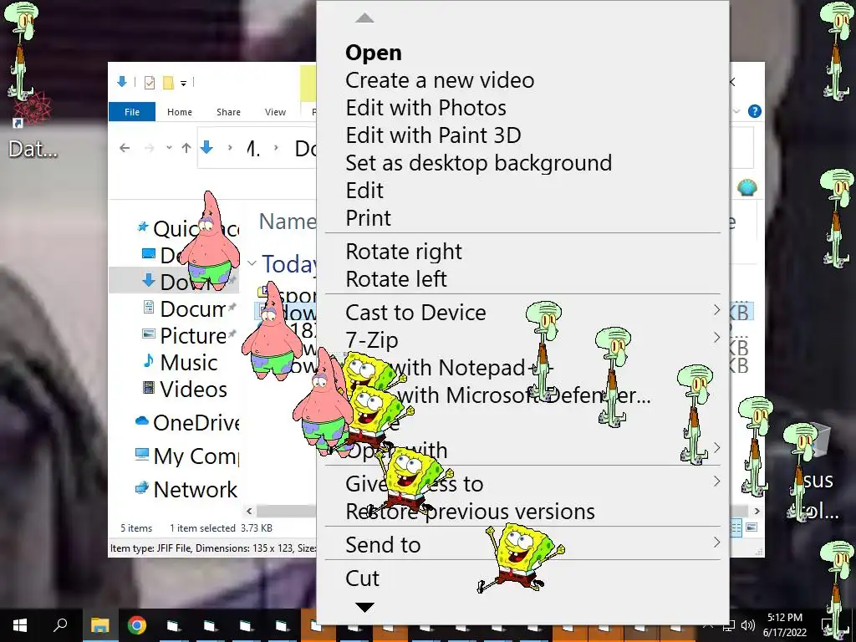Image resolution: width=856 pixels, height=642 pixels.
Task: Switch to Large icons view in status bar
Action: coord(752,527)
